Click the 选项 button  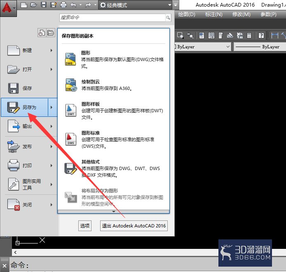85,226
